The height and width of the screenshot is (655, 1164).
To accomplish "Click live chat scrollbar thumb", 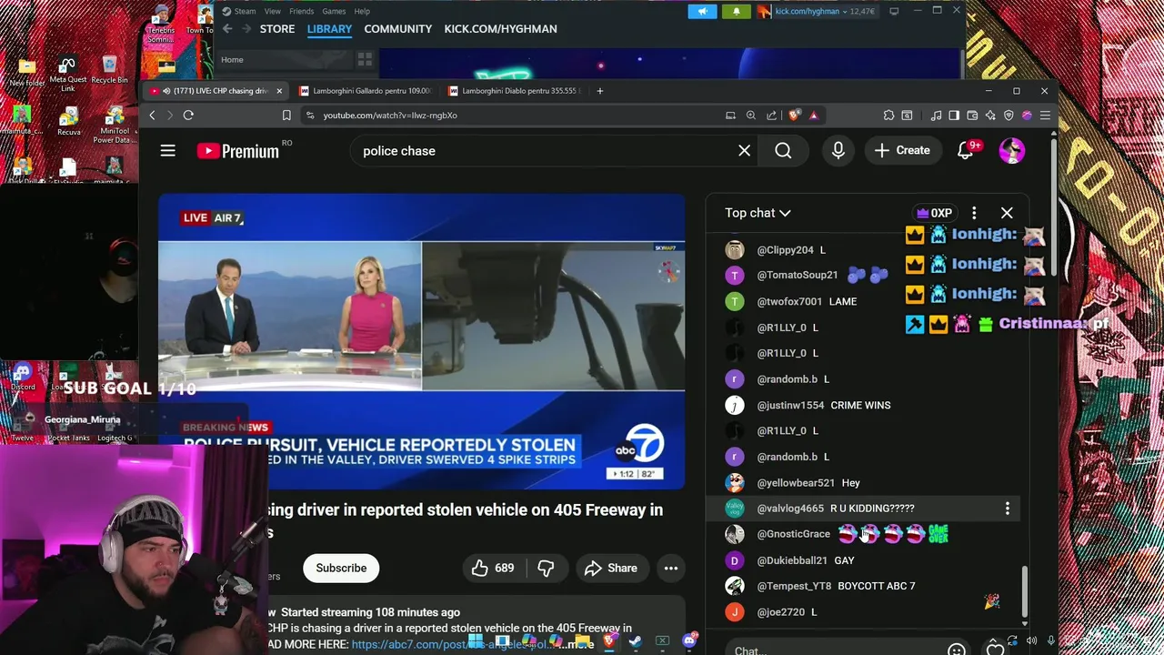I will (1025, 591).
